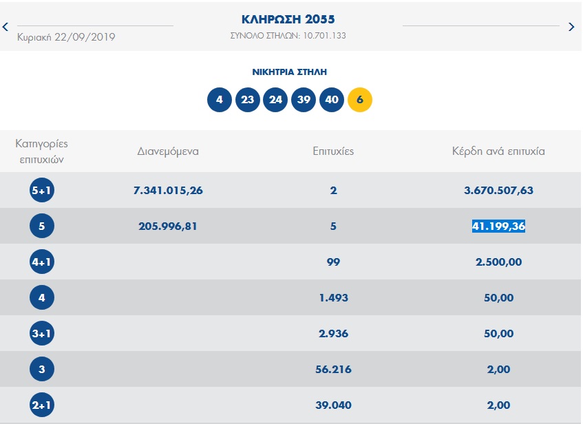Screen dimensions: 583x424
Task: Click winning number ball 39
Action: coord(304,100)
